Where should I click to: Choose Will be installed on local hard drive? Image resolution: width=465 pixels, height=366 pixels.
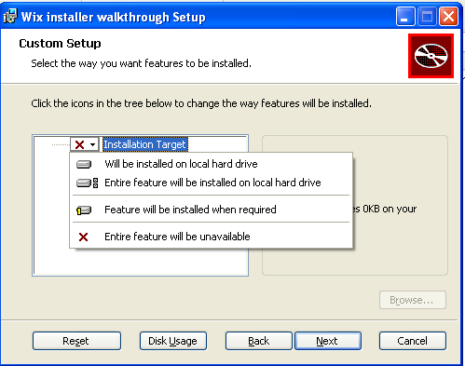212,164
